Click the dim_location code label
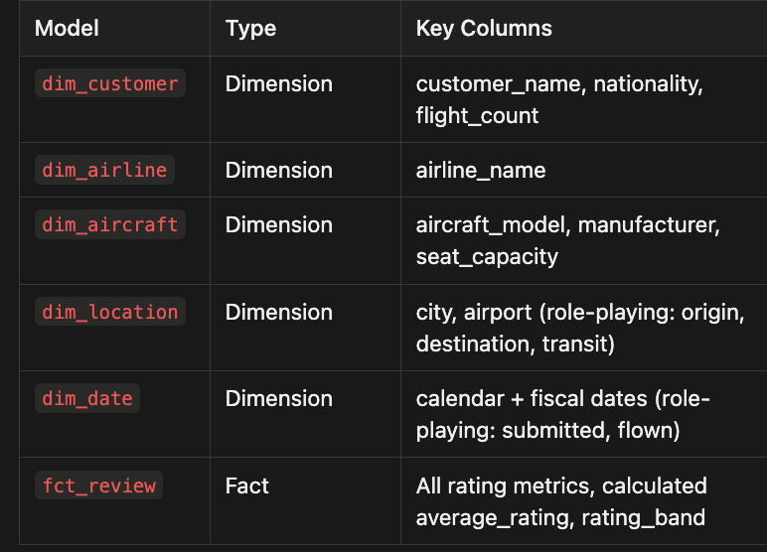 click(110, 312)
